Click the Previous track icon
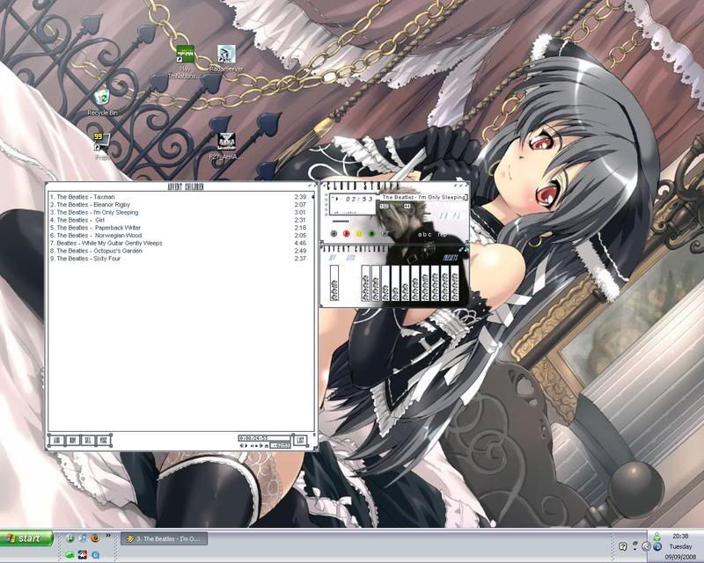Screen dimensions: 704x563 pos(333,232)
